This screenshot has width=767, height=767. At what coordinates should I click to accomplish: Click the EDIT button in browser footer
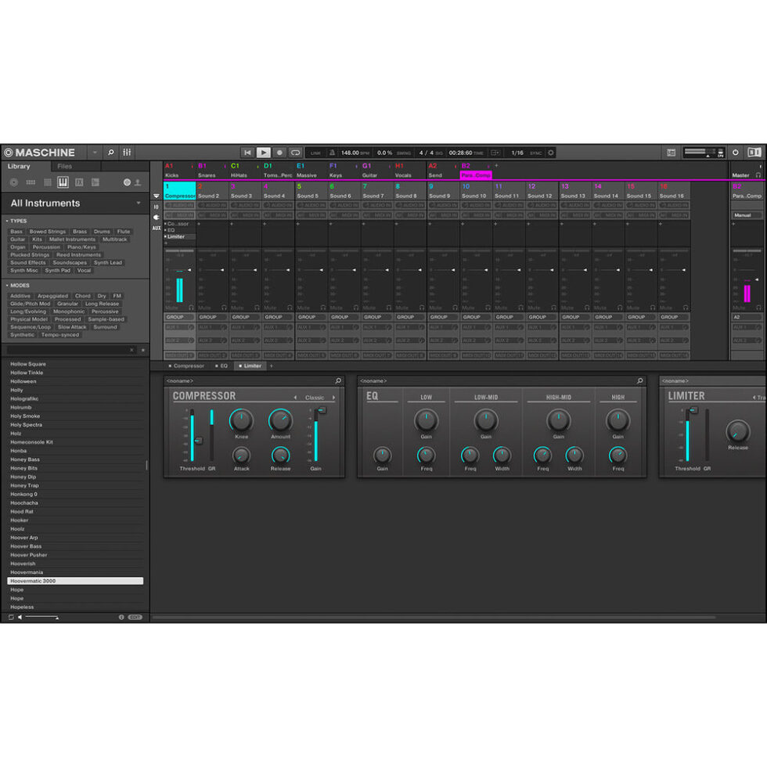pos(135,618)
